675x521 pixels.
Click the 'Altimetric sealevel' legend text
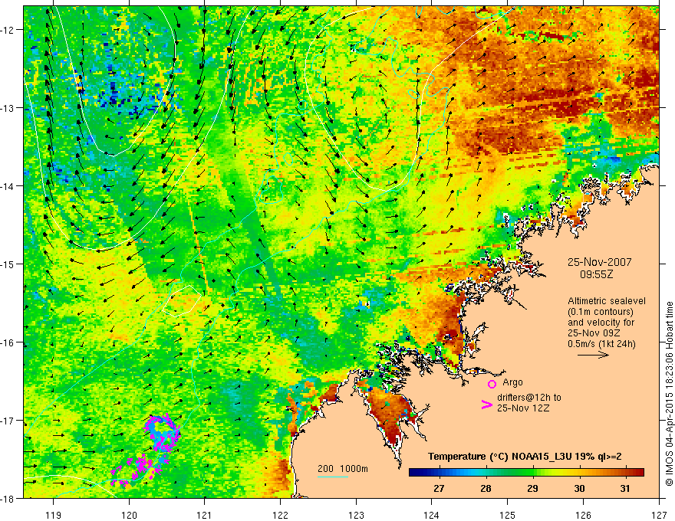pyautogui.click(x=607, y=301)
